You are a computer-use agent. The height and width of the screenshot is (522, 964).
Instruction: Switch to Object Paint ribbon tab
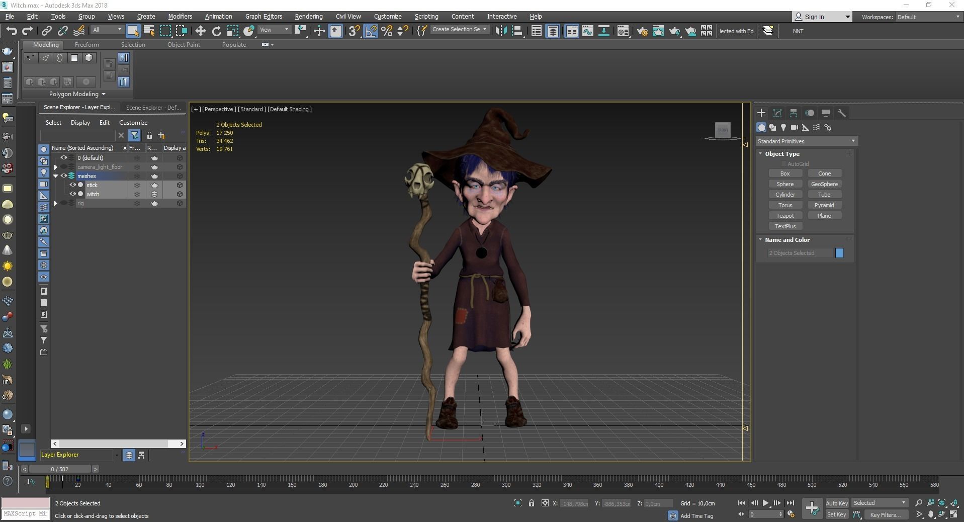pyautogui.click(x=184, y=45)
